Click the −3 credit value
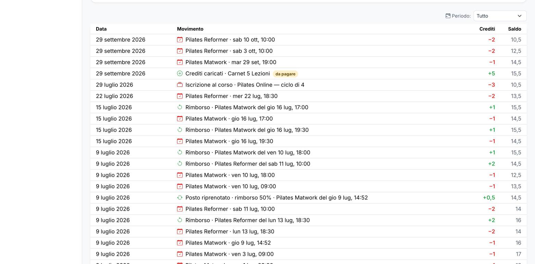The width and height of the screenshot is (535, 264). [x=492, y=85]
